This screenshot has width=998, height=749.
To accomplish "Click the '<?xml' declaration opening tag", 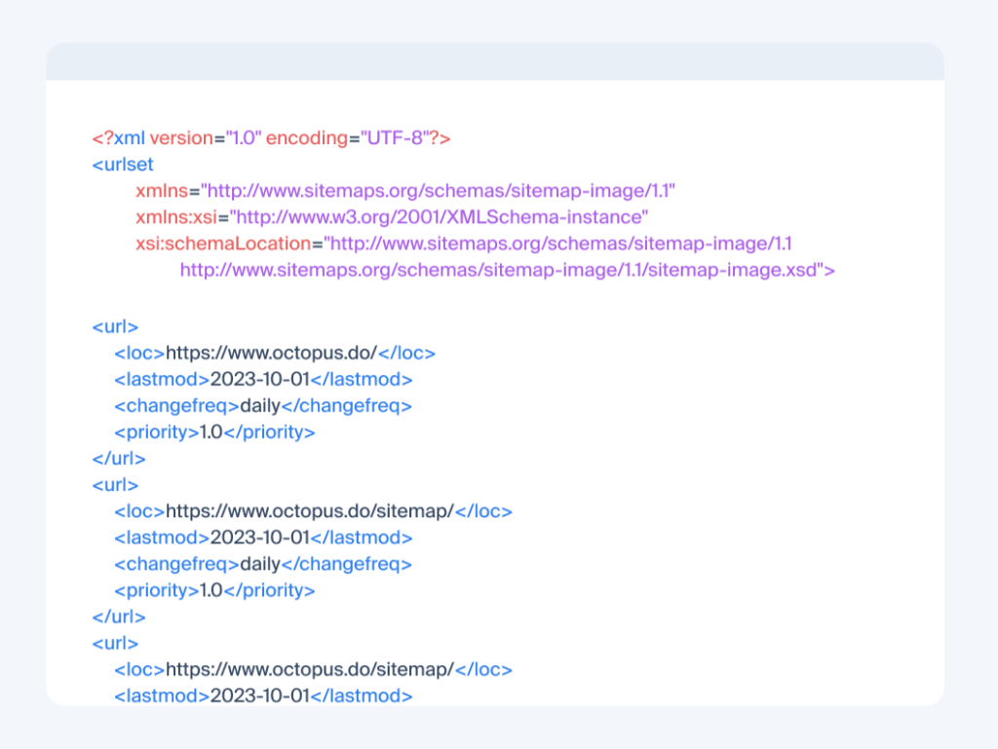I will click(x=118, y=138).
